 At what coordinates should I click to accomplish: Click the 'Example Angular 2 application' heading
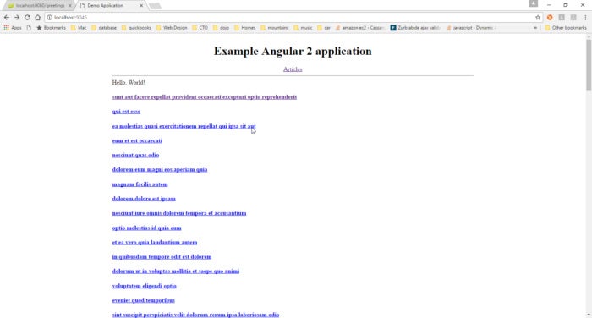[x=293, y=51]
